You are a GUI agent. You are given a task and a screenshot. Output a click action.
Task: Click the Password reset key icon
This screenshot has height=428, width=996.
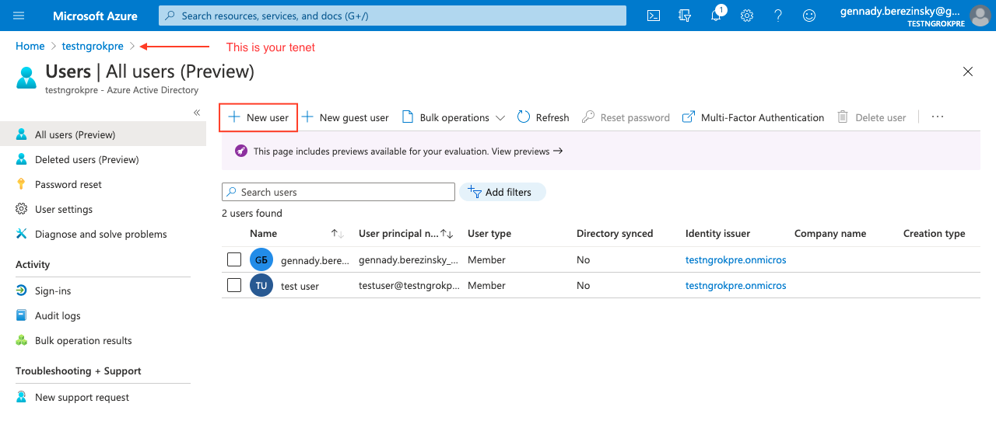21,184
